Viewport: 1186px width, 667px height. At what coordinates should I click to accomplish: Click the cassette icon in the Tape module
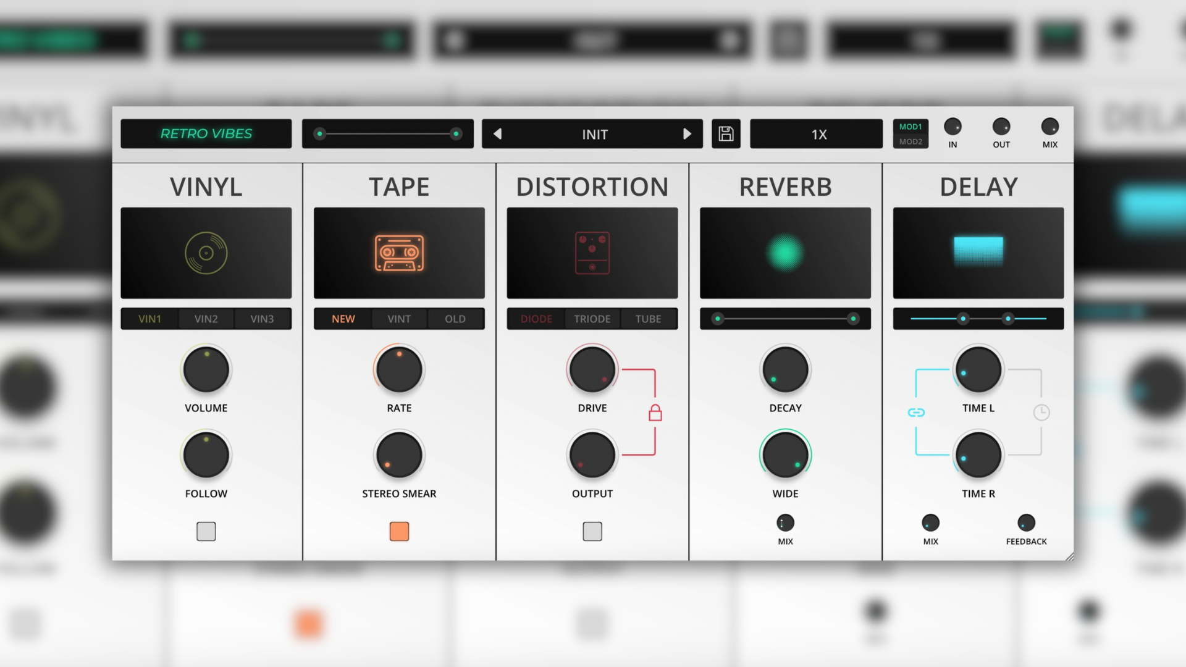pos(398,253)
